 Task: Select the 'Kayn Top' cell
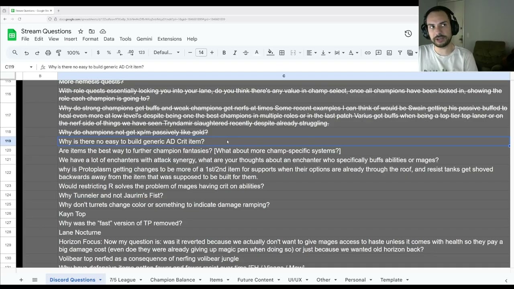pyautogui.click(x=284, y=214)
